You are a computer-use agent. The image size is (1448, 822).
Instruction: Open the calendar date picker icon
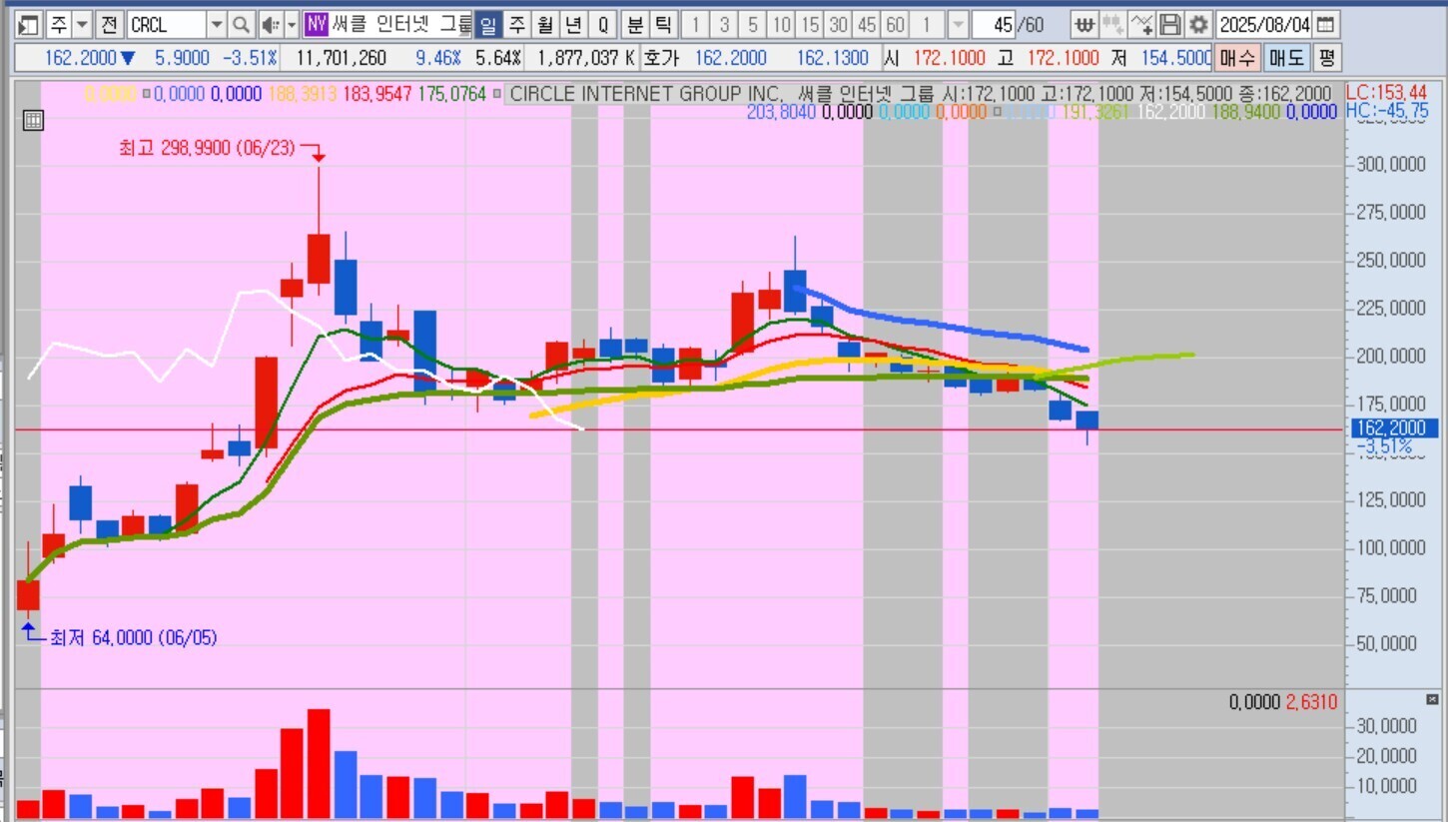click(x=1325, y=25)
